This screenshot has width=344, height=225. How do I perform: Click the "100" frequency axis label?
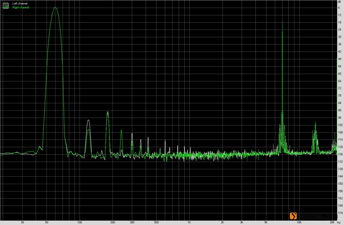coord(79,222)
